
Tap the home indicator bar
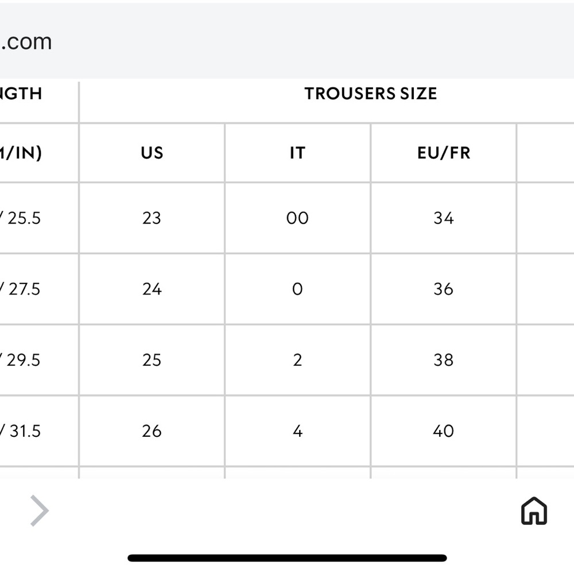pos(287,558)
